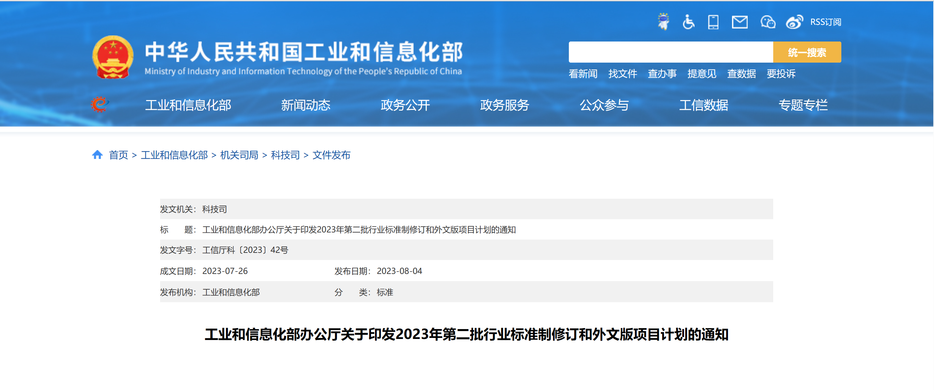Go to 首页 in breadcrumb
This screenshot has width=934, height=390.
coord(119,155)
